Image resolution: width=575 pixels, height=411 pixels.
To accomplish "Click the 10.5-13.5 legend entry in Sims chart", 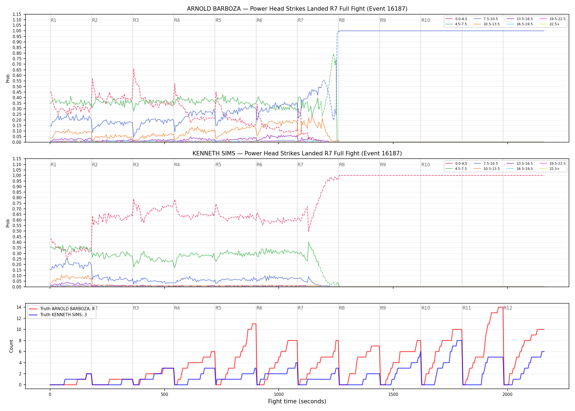I will pyautogui.click(x=487, y=169).
